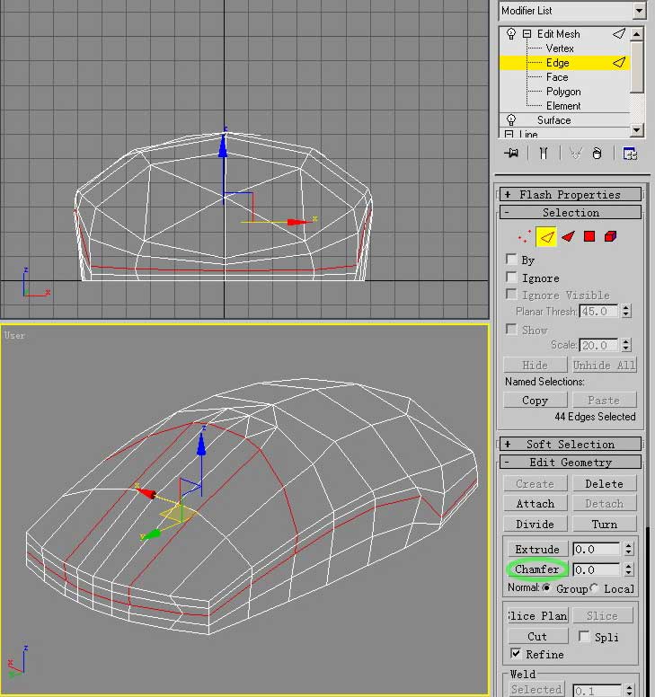Select Polygon in the modifier stack
Image resolution: width=655 pixels, height=697 pixels.
click(563, 92)
